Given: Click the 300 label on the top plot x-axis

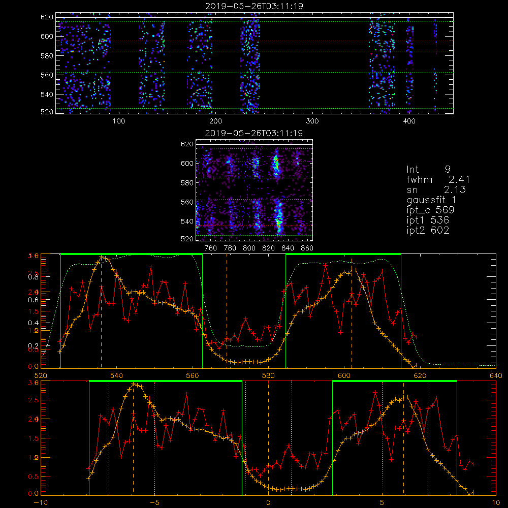Looking at the screenshot, I should coord(312,121).
